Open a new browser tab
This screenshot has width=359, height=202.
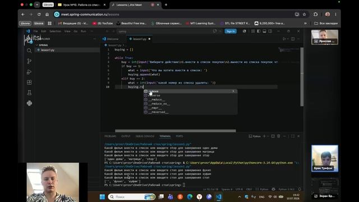click(166, 4)
